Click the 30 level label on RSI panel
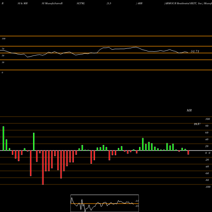Viewport: 212px width, 212px height. pyautogui.click(x=3, y=62)
